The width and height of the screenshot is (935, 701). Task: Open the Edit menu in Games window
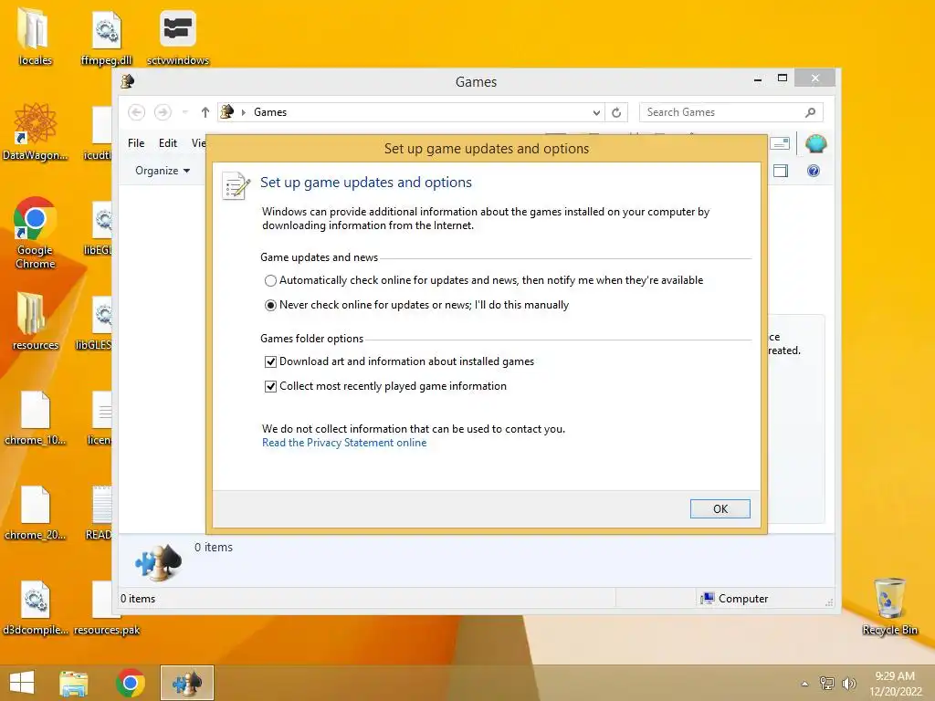click(168, 143)
